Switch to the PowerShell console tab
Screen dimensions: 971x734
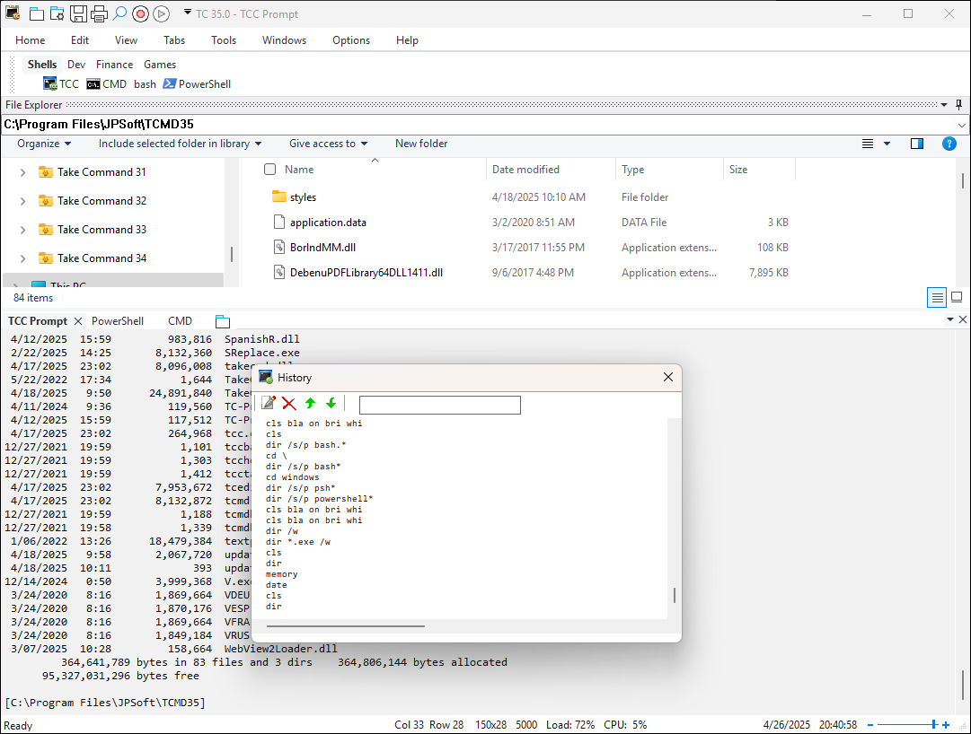(x=118, y=320)
